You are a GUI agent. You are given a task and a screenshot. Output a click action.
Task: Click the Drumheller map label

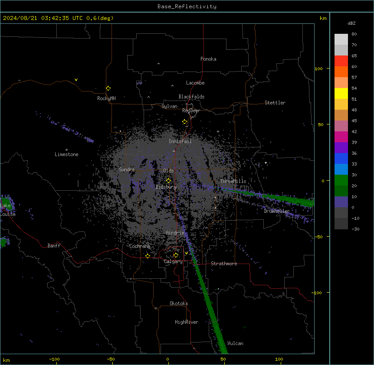277,211
